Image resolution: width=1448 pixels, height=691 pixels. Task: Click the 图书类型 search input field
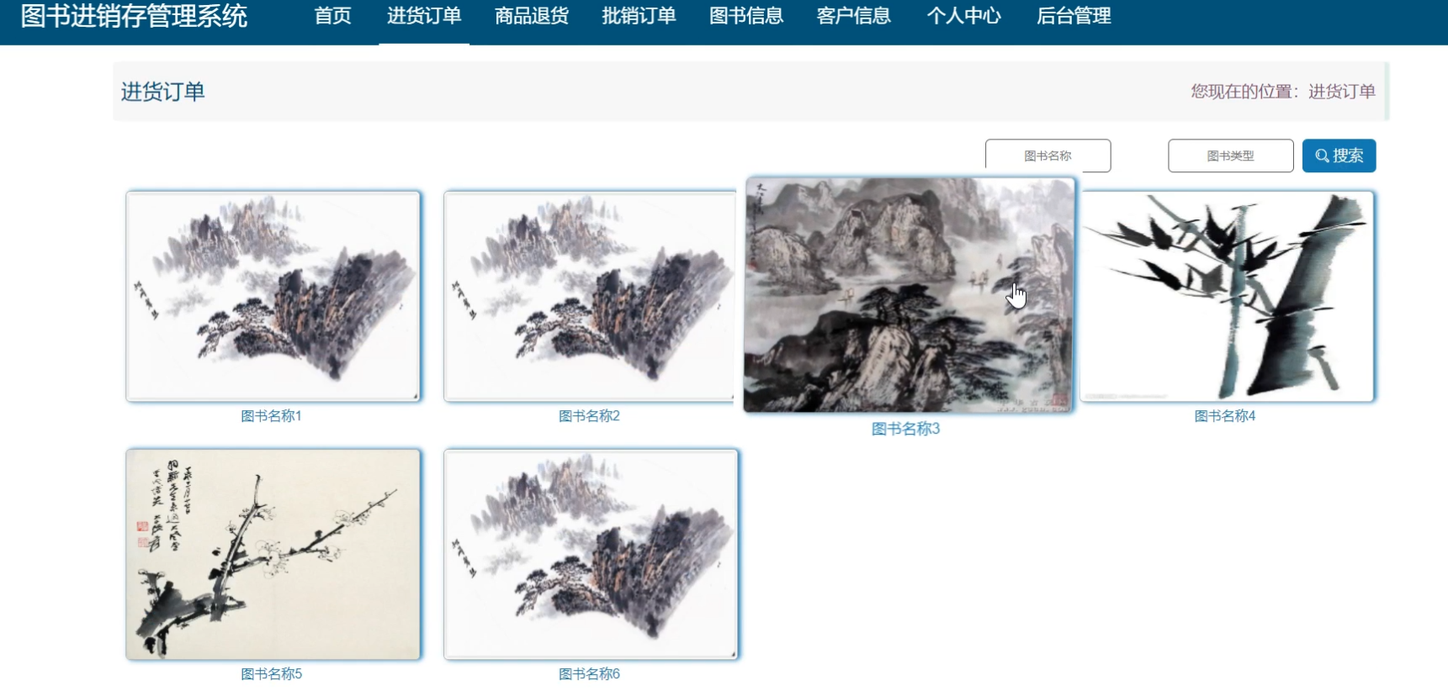click(x=1230, y=156)
